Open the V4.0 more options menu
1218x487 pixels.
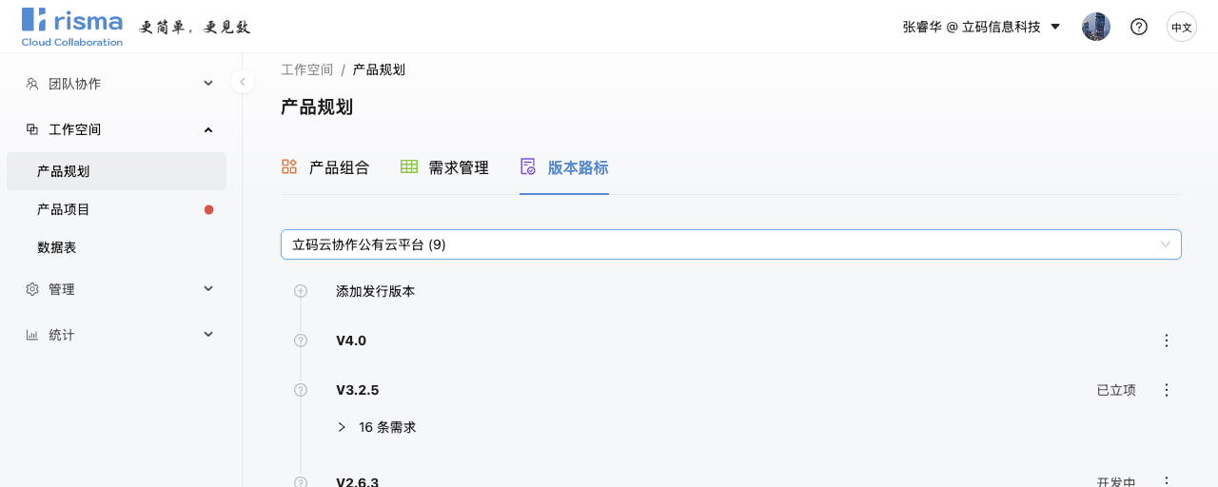coord(1167,341)
